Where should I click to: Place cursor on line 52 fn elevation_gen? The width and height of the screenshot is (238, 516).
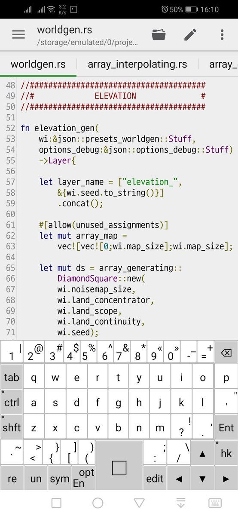[x=60, y=128]
